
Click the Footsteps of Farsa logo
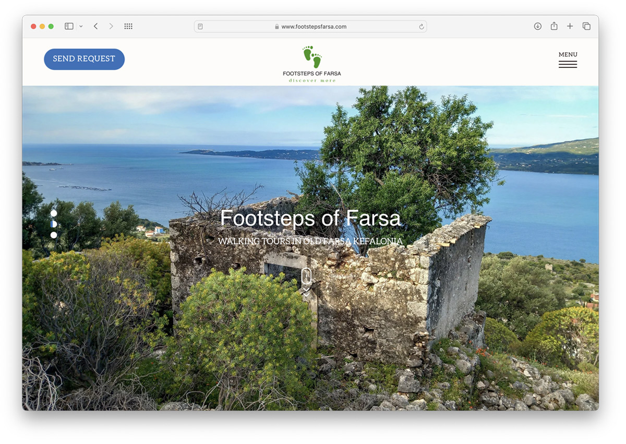[312, 64]
